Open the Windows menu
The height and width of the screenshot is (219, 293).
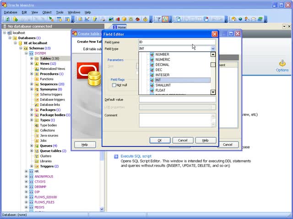point(74,12)
